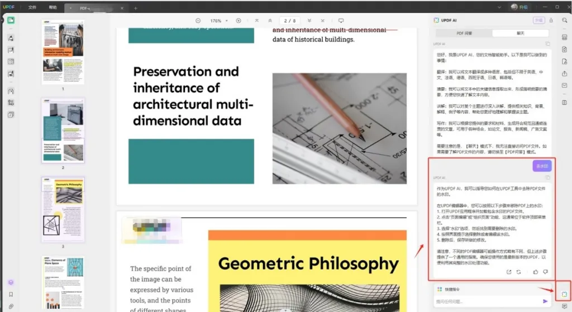Image resolution: width=572 pixels, height=312 pixels.
Task: Click the 去水印 user message bubble
Action: click(x=542, y=166)
